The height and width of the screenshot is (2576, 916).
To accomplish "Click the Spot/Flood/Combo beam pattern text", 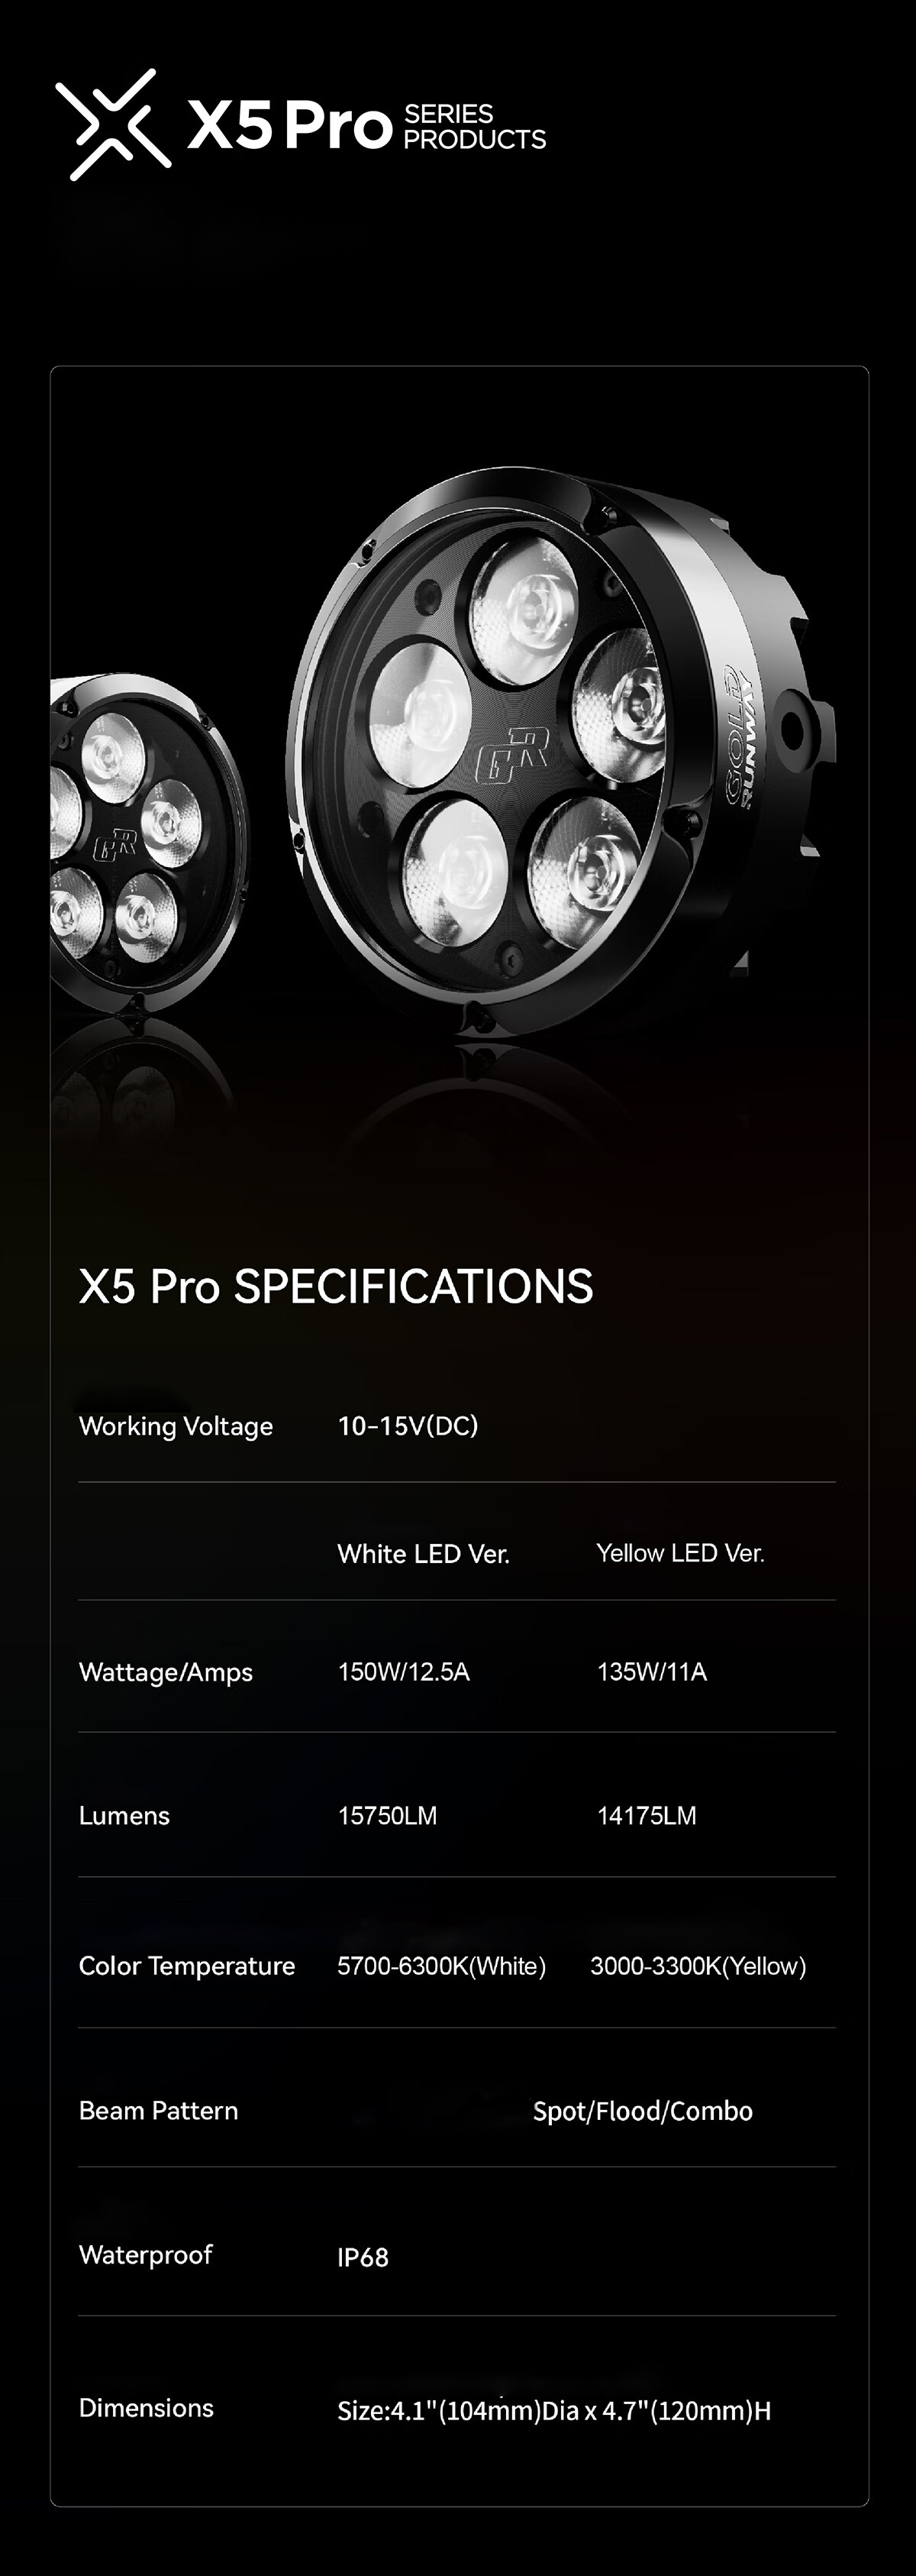I will [x=643, y=2111].
